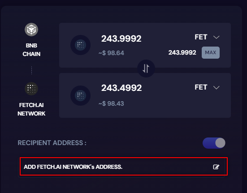Screen dimensions: 247x193
Task: Open the source token selector labeled FET
Action: 201,37
